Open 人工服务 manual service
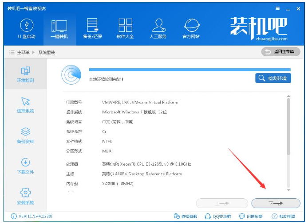 coord(158,29)
